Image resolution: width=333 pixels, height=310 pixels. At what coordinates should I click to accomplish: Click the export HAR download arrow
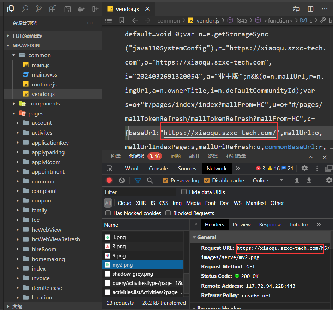(309, 181)
